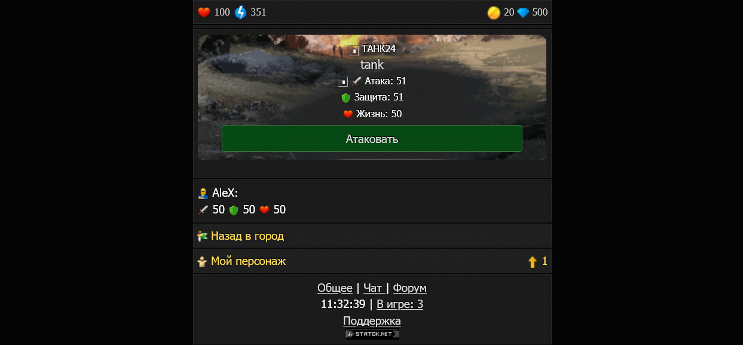Open the Поддержка support link
743x345 pixels.
click(x=372, y=321)
